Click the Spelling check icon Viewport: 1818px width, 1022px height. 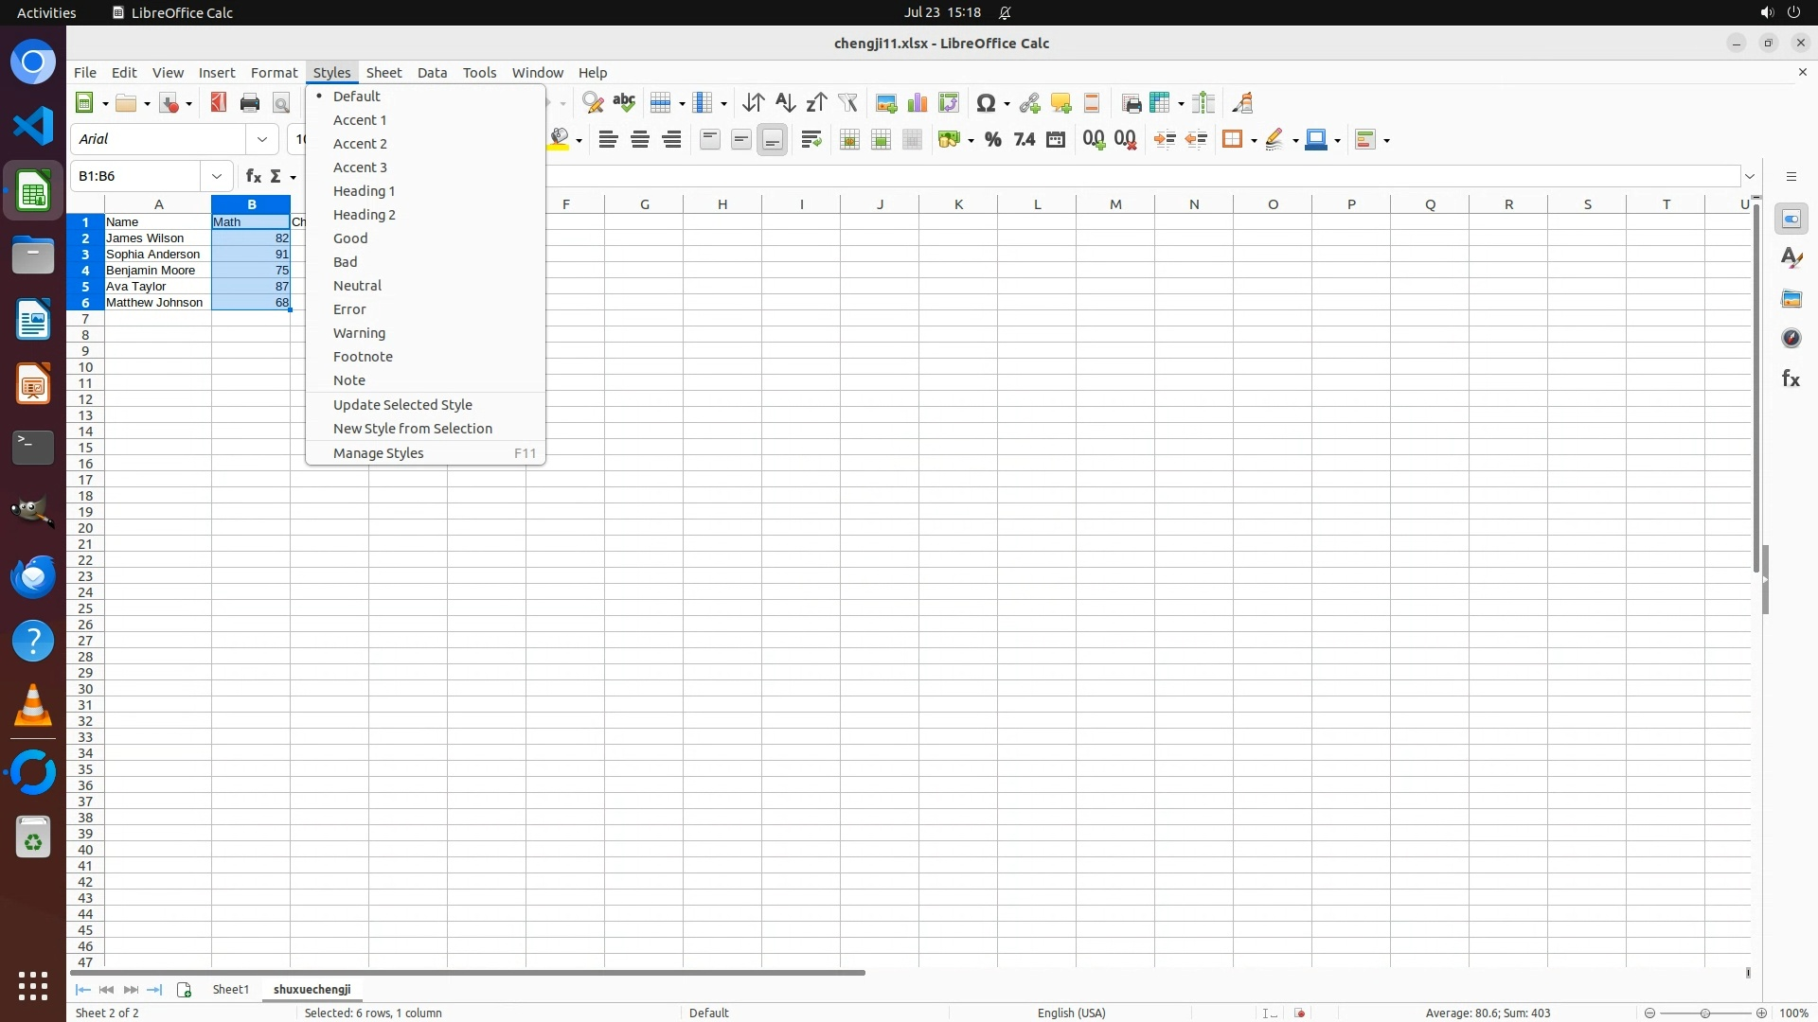click(x=624, y=103)
